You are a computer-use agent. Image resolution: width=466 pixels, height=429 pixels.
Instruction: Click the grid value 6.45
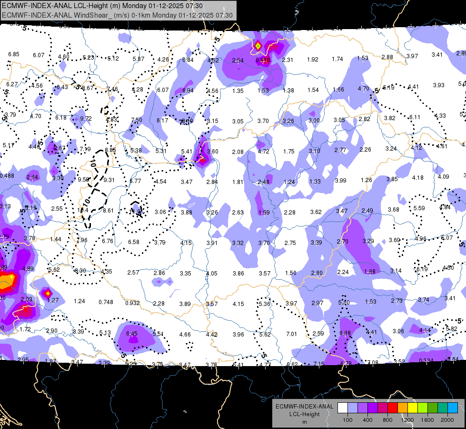pyautogui.click(x=132, y=334)
